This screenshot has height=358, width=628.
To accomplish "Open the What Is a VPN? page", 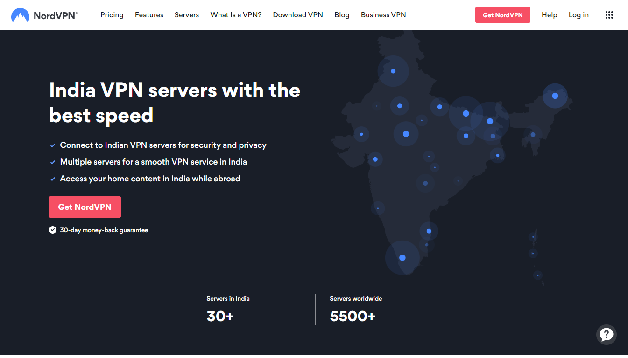I will 236,15.
